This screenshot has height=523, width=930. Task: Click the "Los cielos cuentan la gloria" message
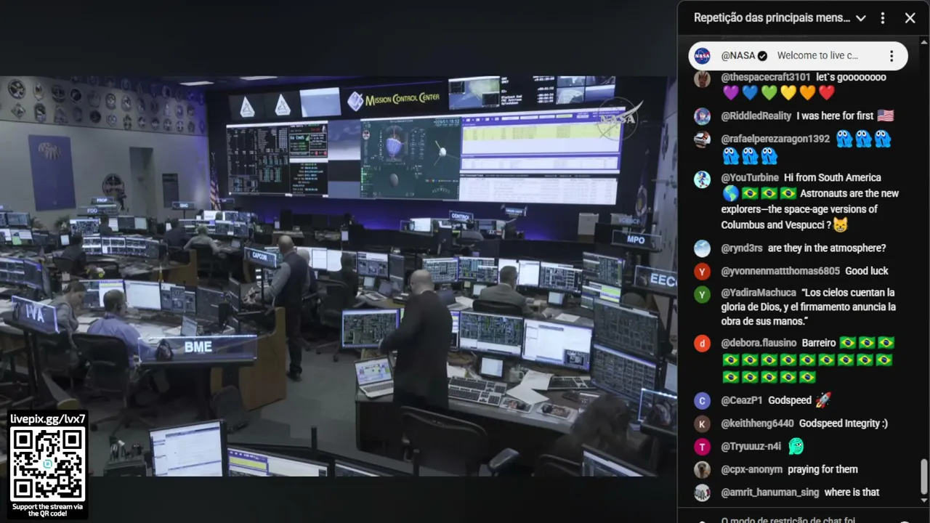809,307
